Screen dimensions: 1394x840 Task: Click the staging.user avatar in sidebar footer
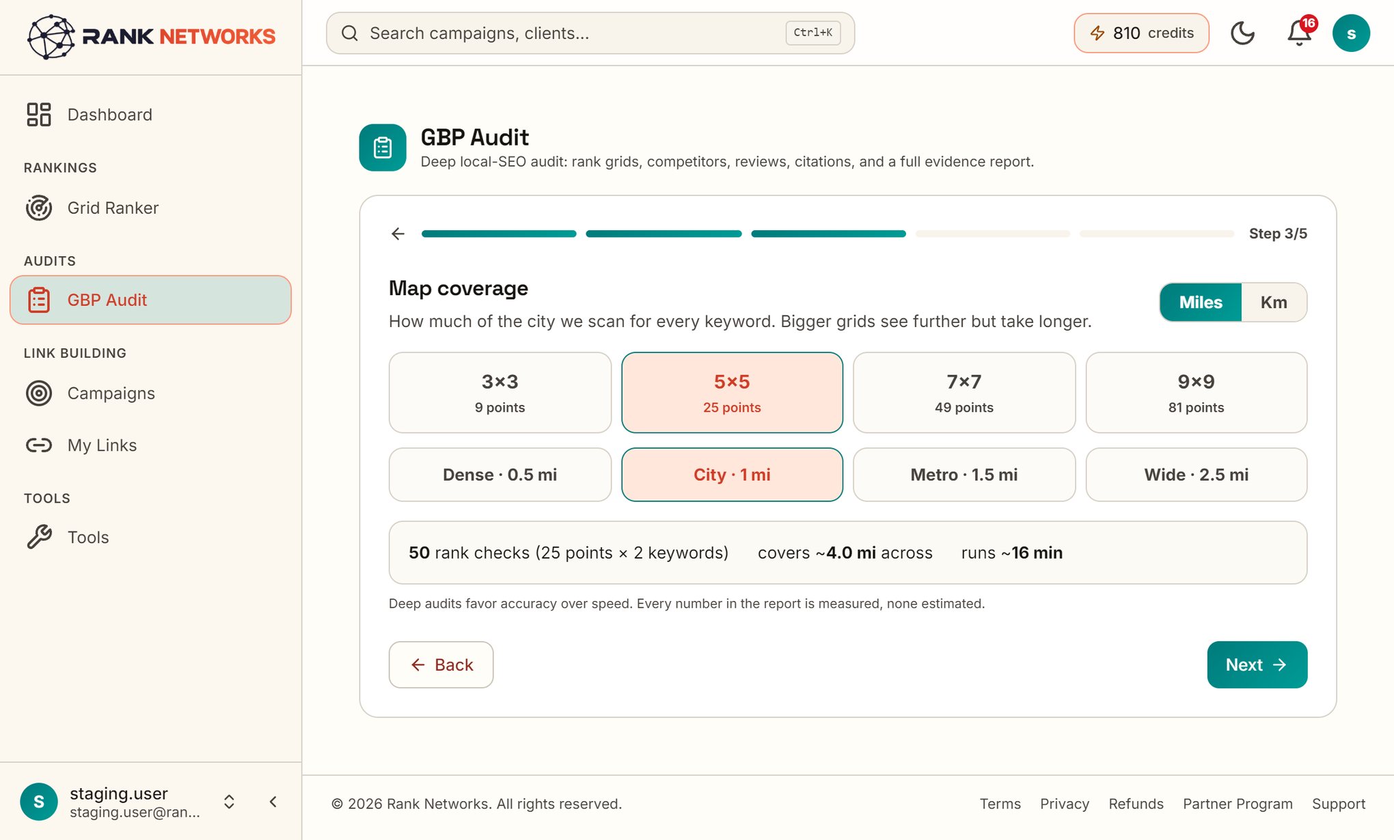pyautogui.click(x=39, y=801)
